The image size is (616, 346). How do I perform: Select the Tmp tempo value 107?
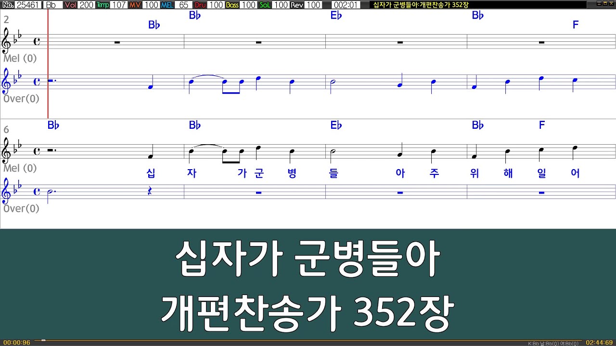pos(118,5)
